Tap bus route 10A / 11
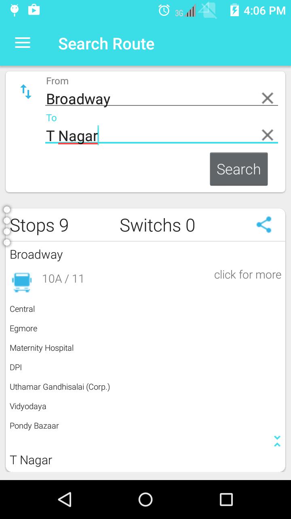This screenshot has width=291, height=519. coord(63,279)
